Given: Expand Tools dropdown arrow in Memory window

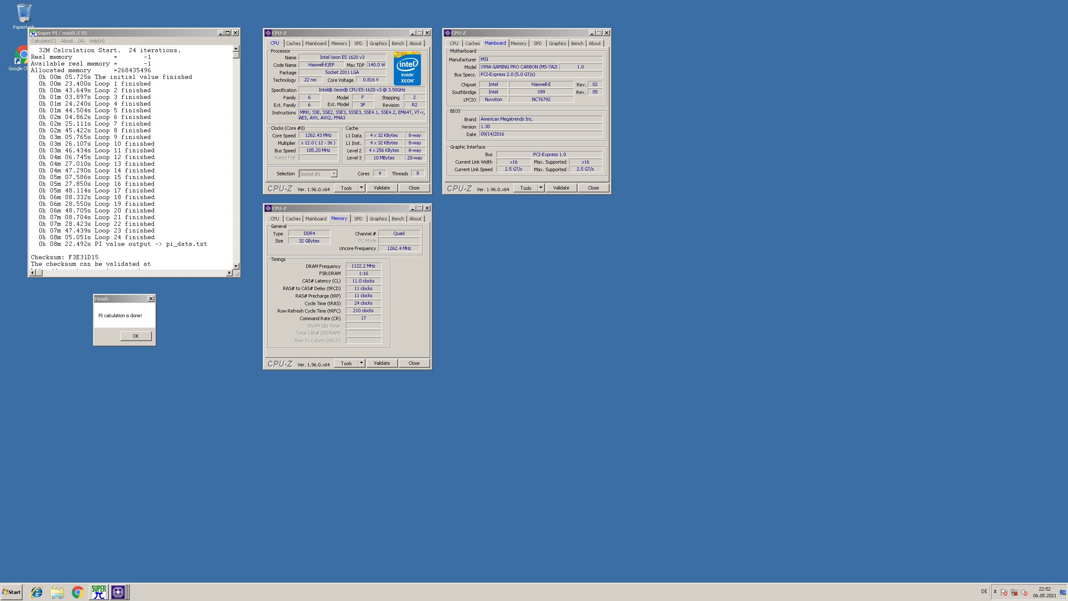Looking at the screenshot, I should click(x=361, y=363).
